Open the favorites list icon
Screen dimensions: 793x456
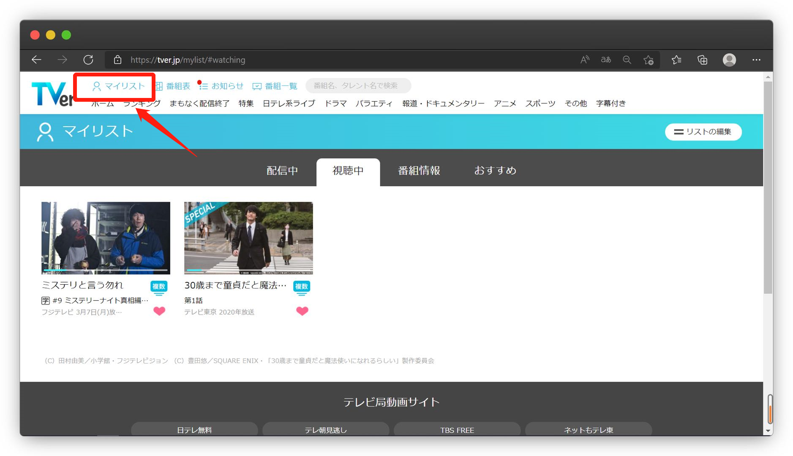[676, 60]
